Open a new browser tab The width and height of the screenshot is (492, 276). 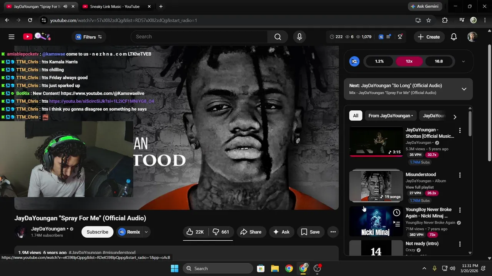(x=161, y=7)
